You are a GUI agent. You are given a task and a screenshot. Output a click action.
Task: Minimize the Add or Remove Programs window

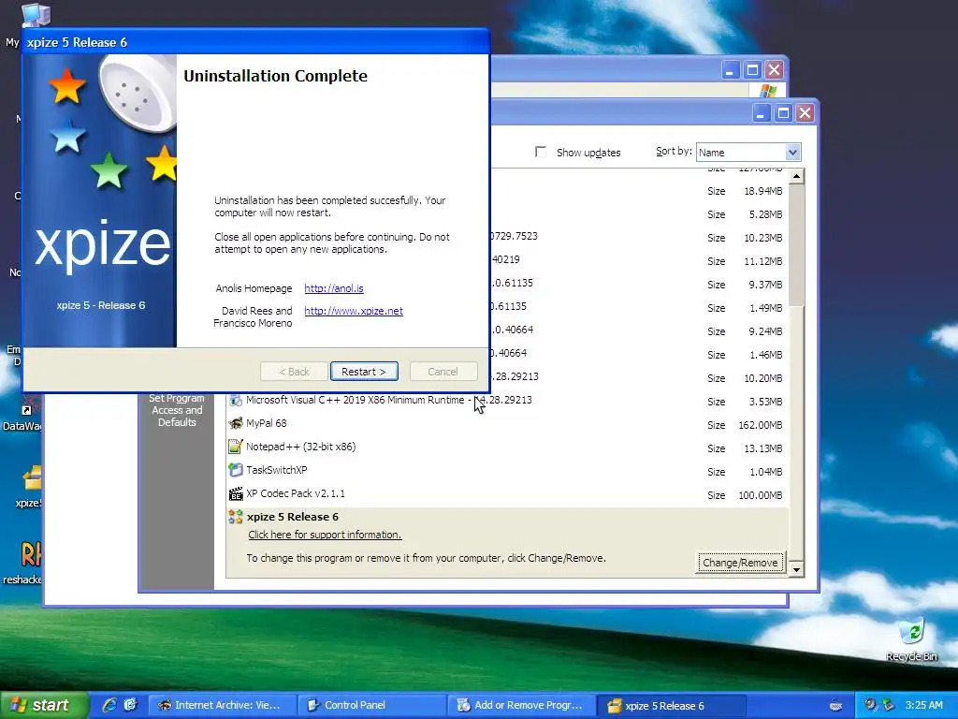click(x=762, y=113)
